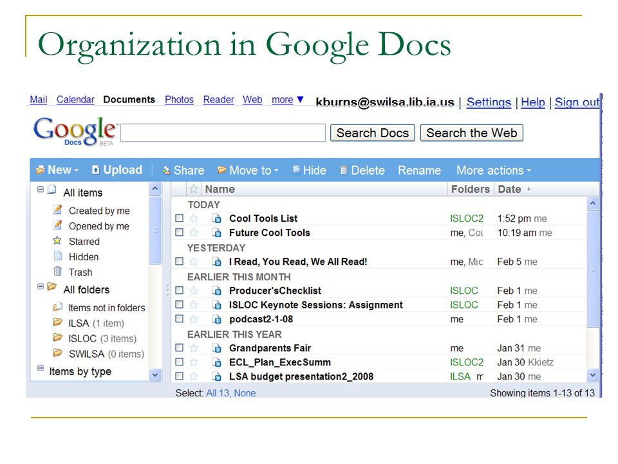Collapse the All folders tree section

point(40,286)
